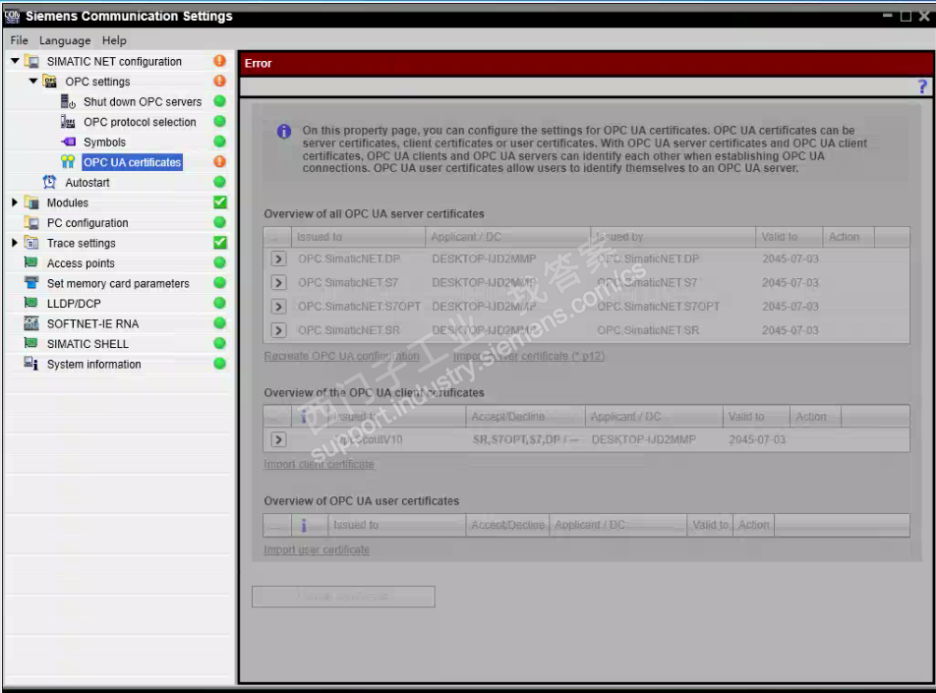Click the Shut down OPC servers icon
The height and width of the screenshot is (693, 936).
[x=68, y=101]
